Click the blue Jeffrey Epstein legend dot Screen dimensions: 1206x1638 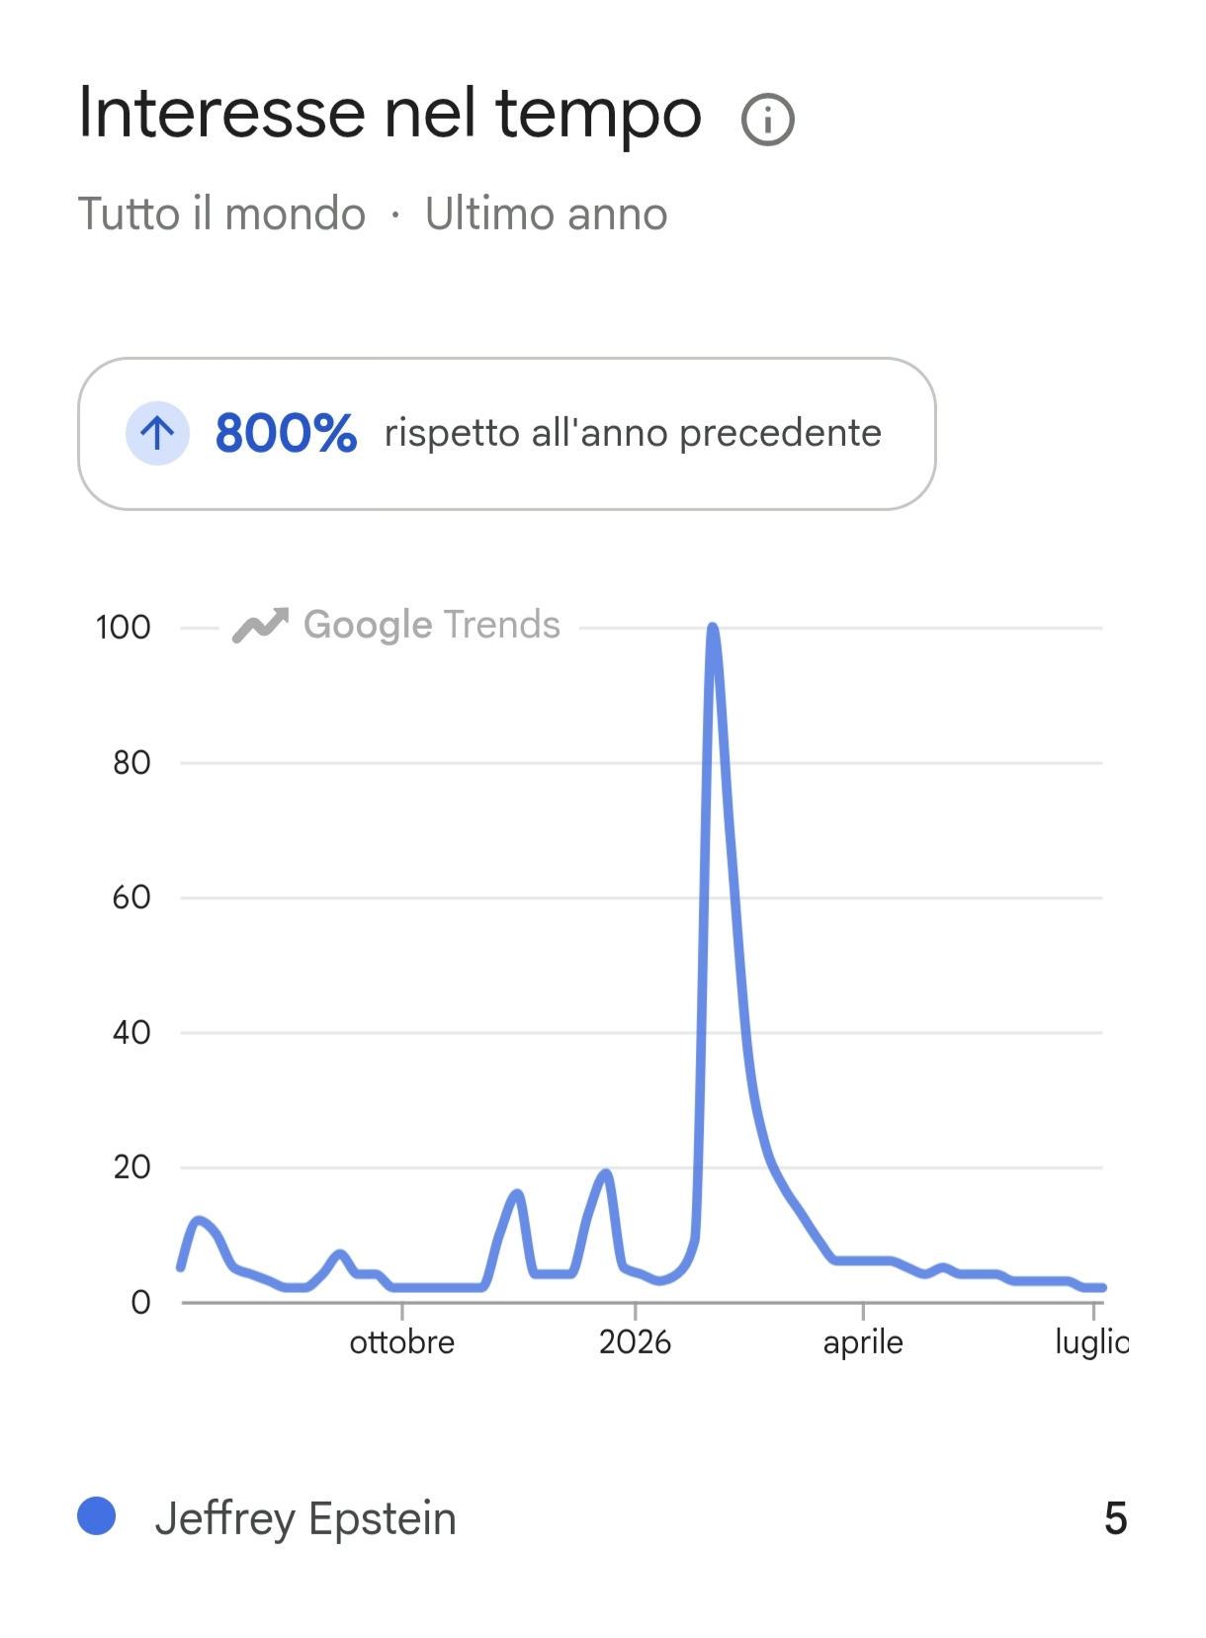click(97, 1515)
